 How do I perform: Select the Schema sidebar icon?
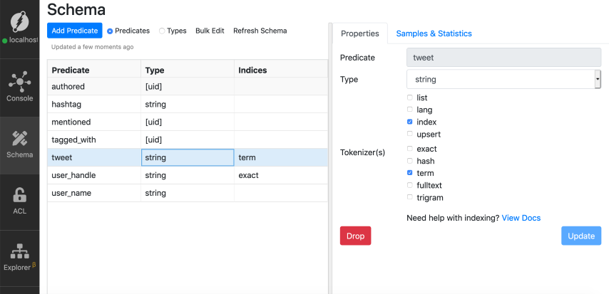coord(20,142)
